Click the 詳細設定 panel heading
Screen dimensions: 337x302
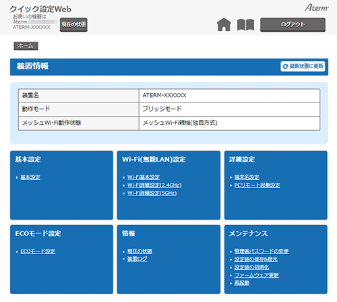tap(242, 160)
